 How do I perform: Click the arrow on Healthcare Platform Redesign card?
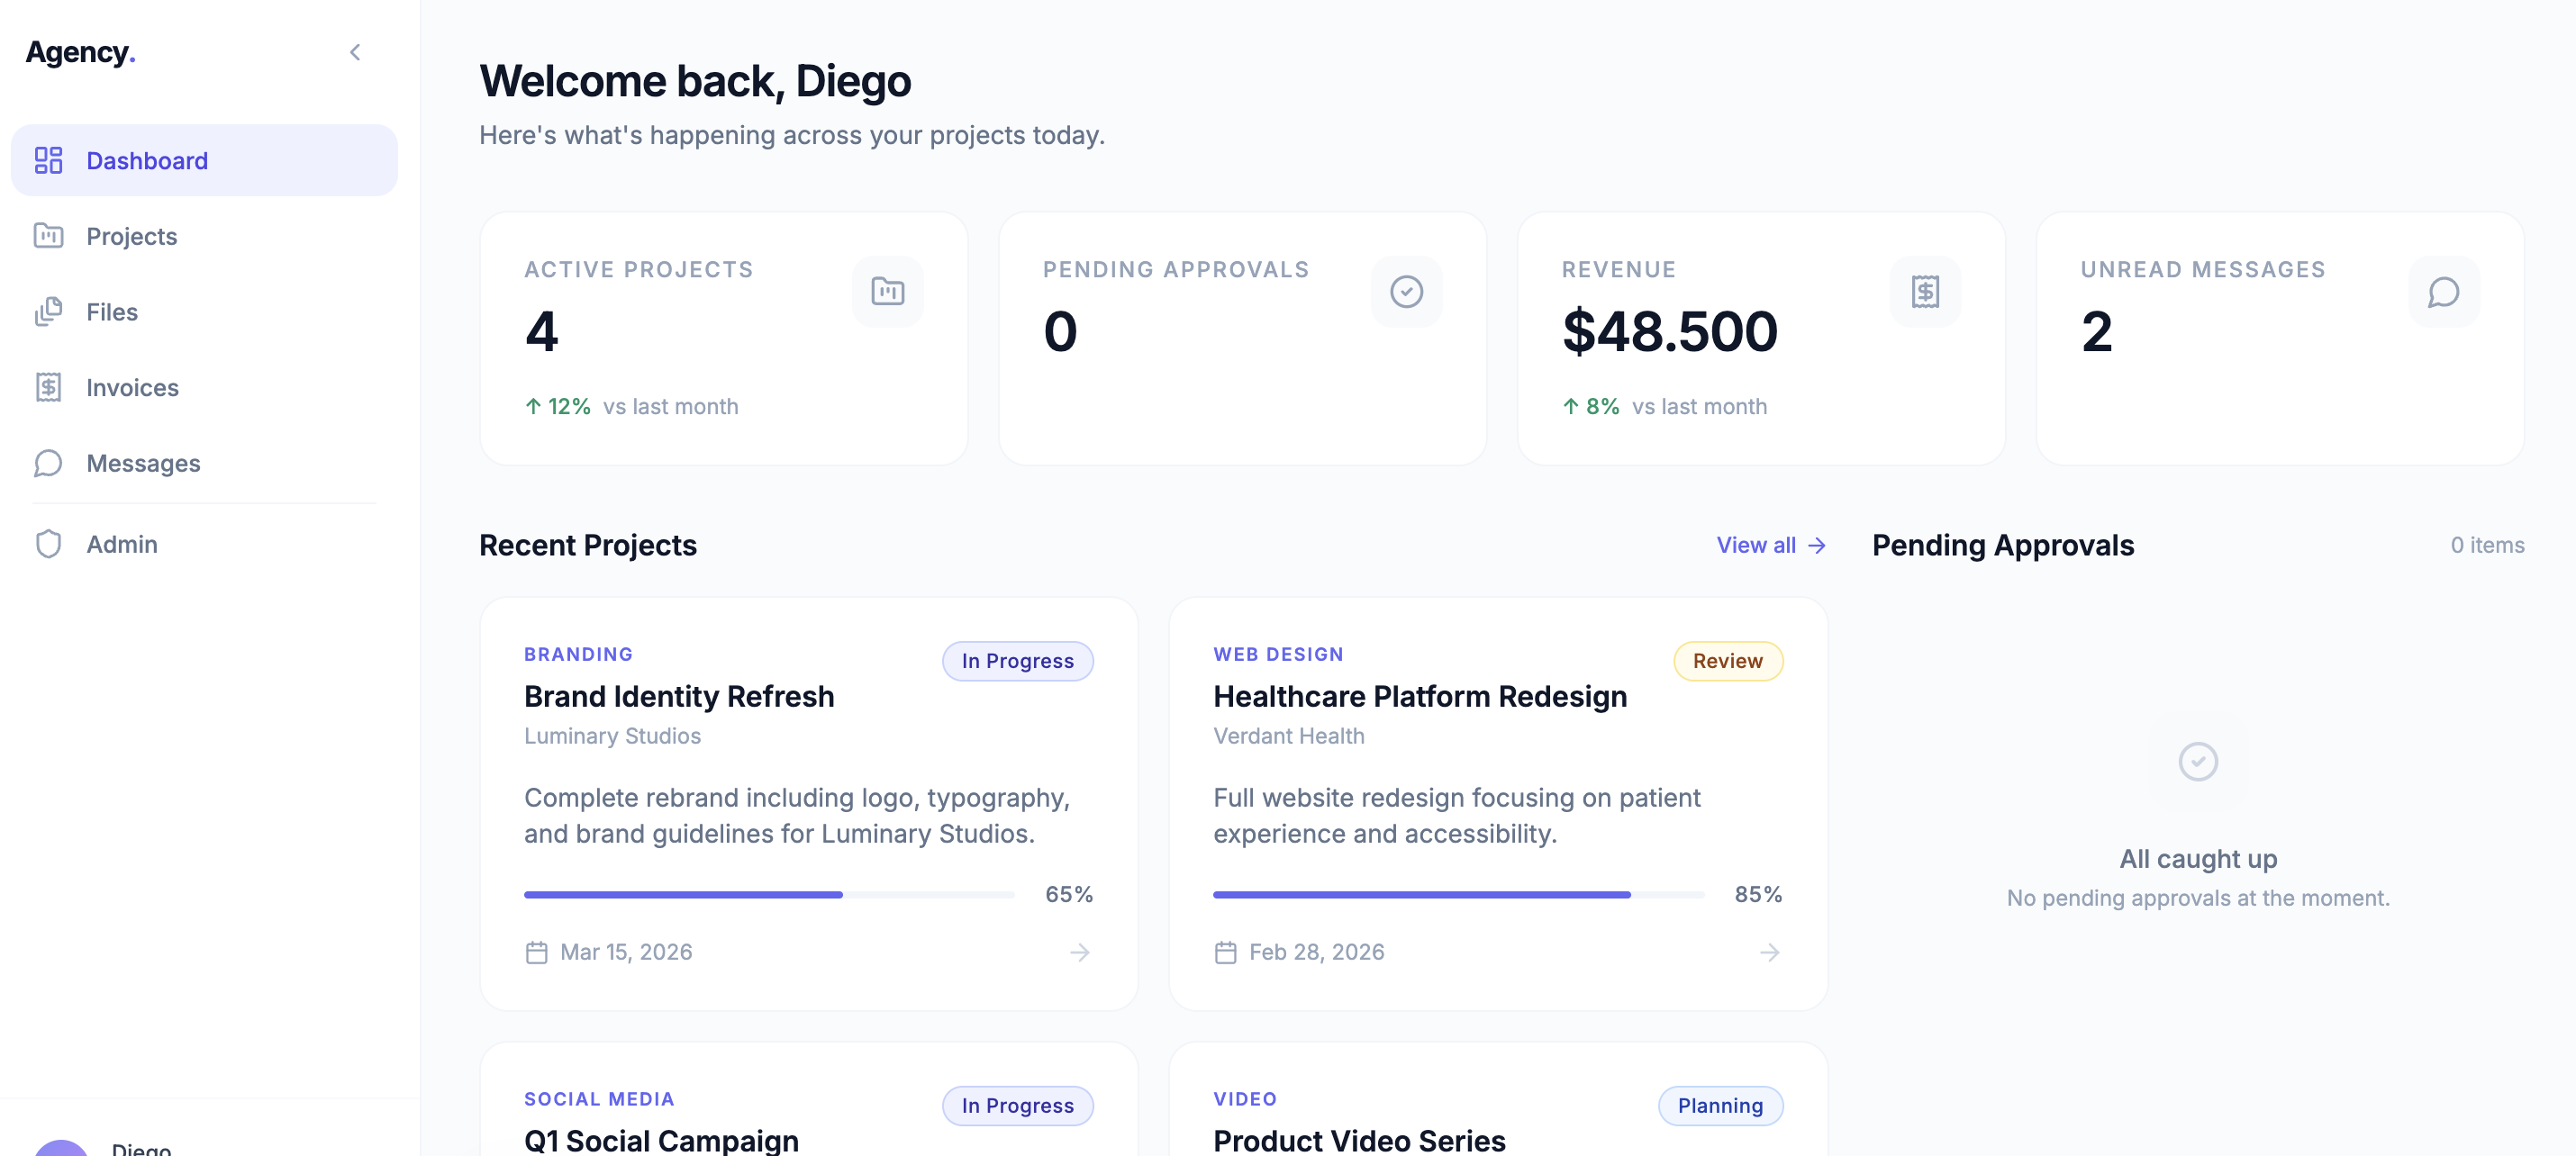click(x=1769, y=952)
